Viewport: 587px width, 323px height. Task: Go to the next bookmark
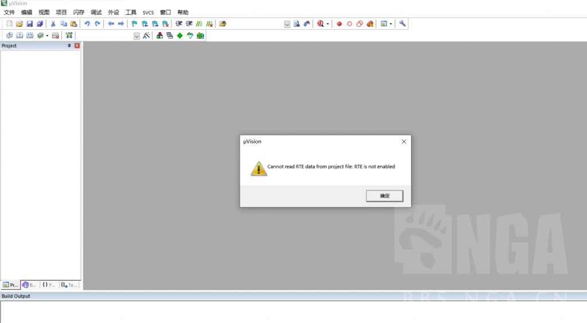tap(155, 24)
